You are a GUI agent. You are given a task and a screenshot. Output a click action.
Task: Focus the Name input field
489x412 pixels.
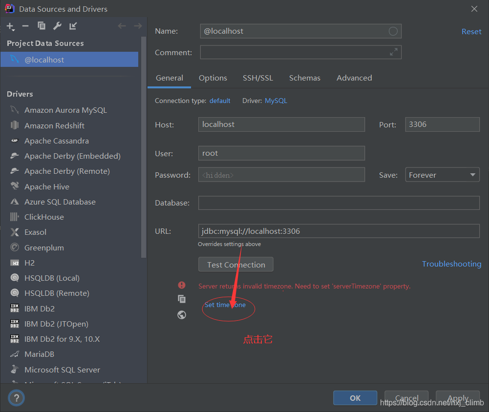pyautogui.click(x=300, y=31)
